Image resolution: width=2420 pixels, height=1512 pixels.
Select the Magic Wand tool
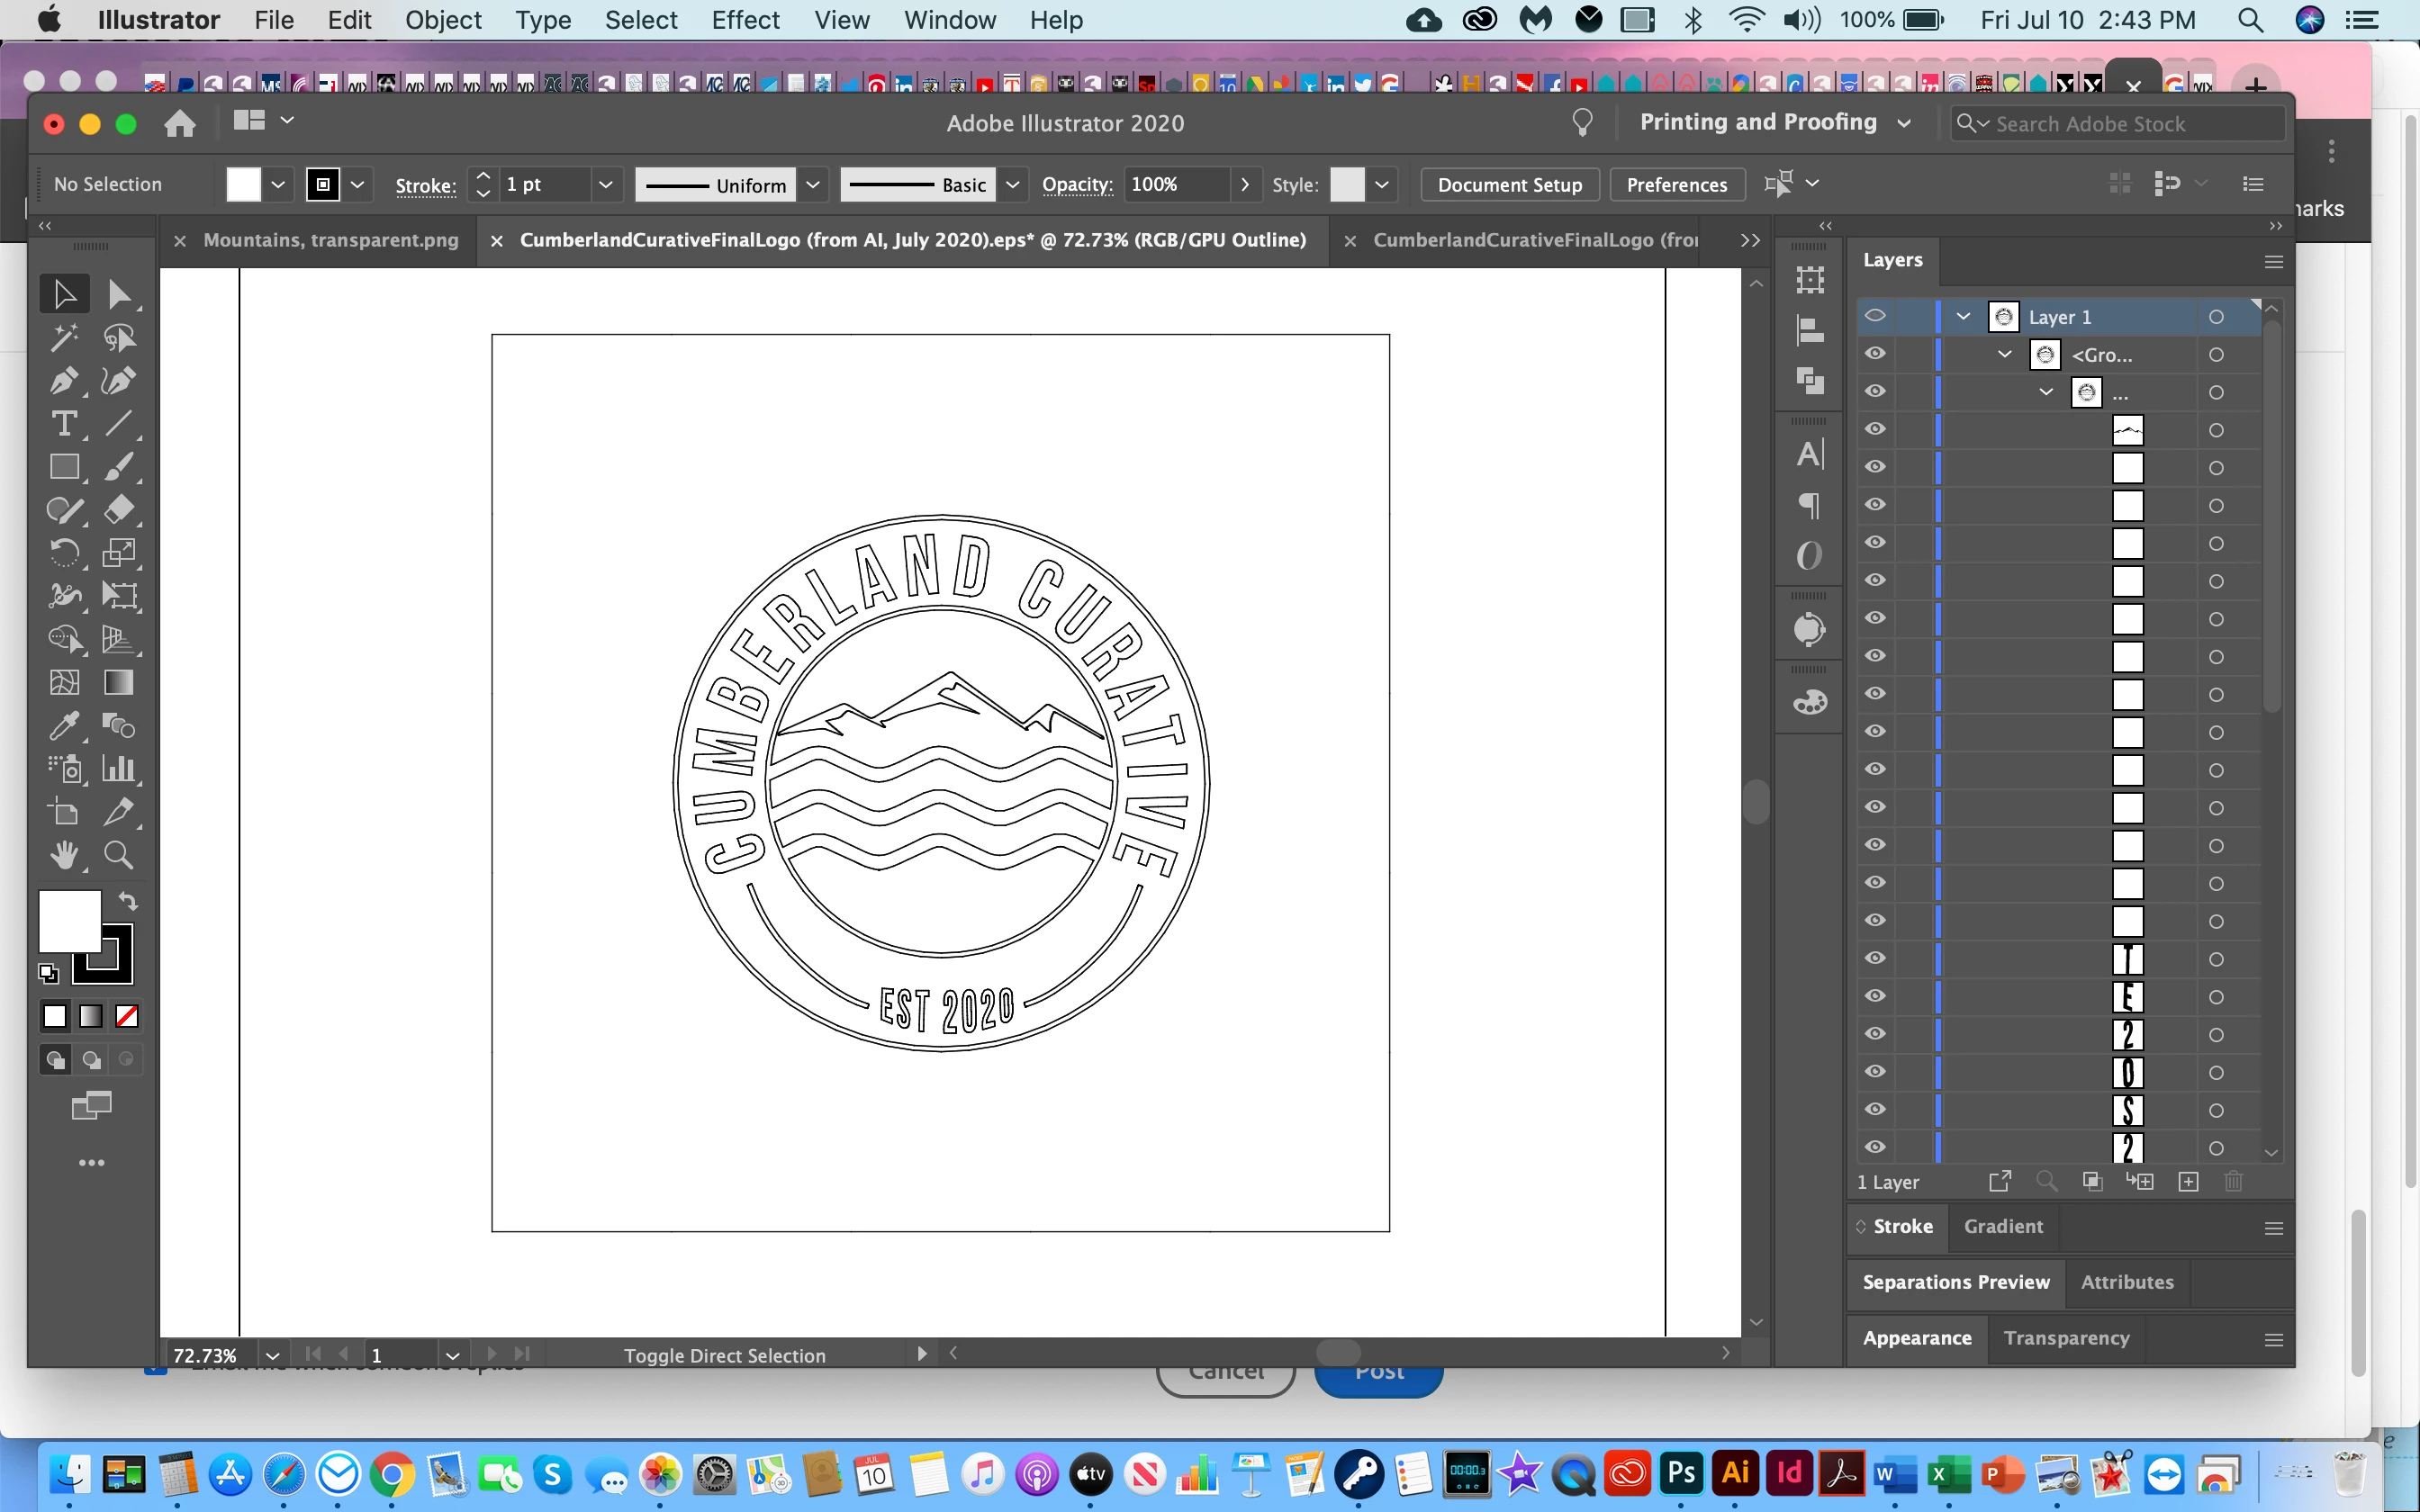tap(63, 338)
